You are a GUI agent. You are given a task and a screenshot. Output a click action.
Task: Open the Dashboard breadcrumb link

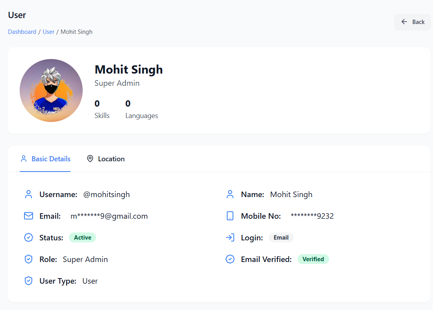coord(22,32)
